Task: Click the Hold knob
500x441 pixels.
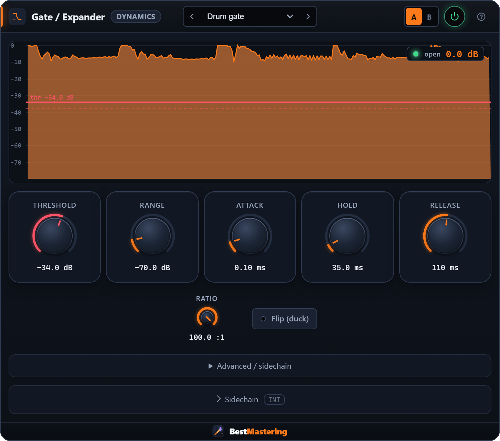Action: [x=347, y=236]
